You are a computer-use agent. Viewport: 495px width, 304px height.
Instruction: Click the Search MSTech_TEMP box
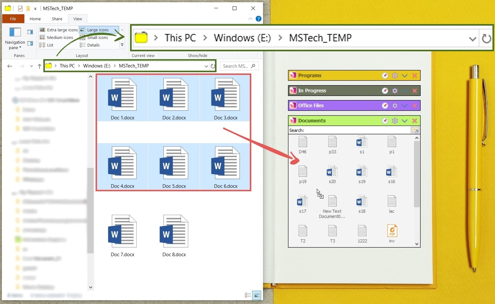click(x=239, y=66)
